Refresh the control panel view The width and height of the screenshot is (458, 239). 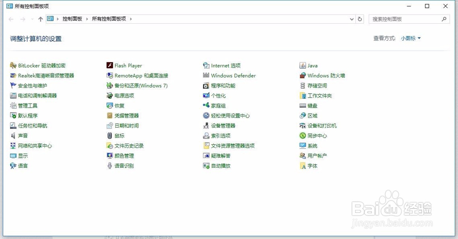pos(360,19)
